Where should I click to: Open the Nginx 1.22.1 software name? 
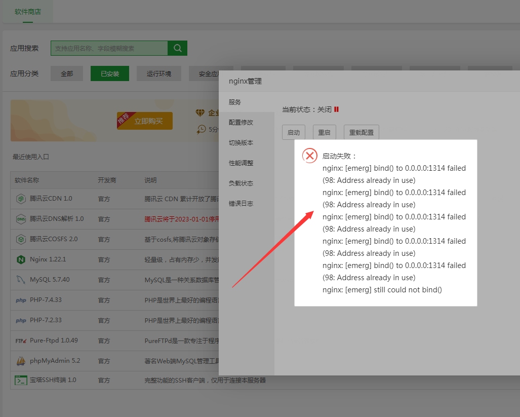click(48, 259)
